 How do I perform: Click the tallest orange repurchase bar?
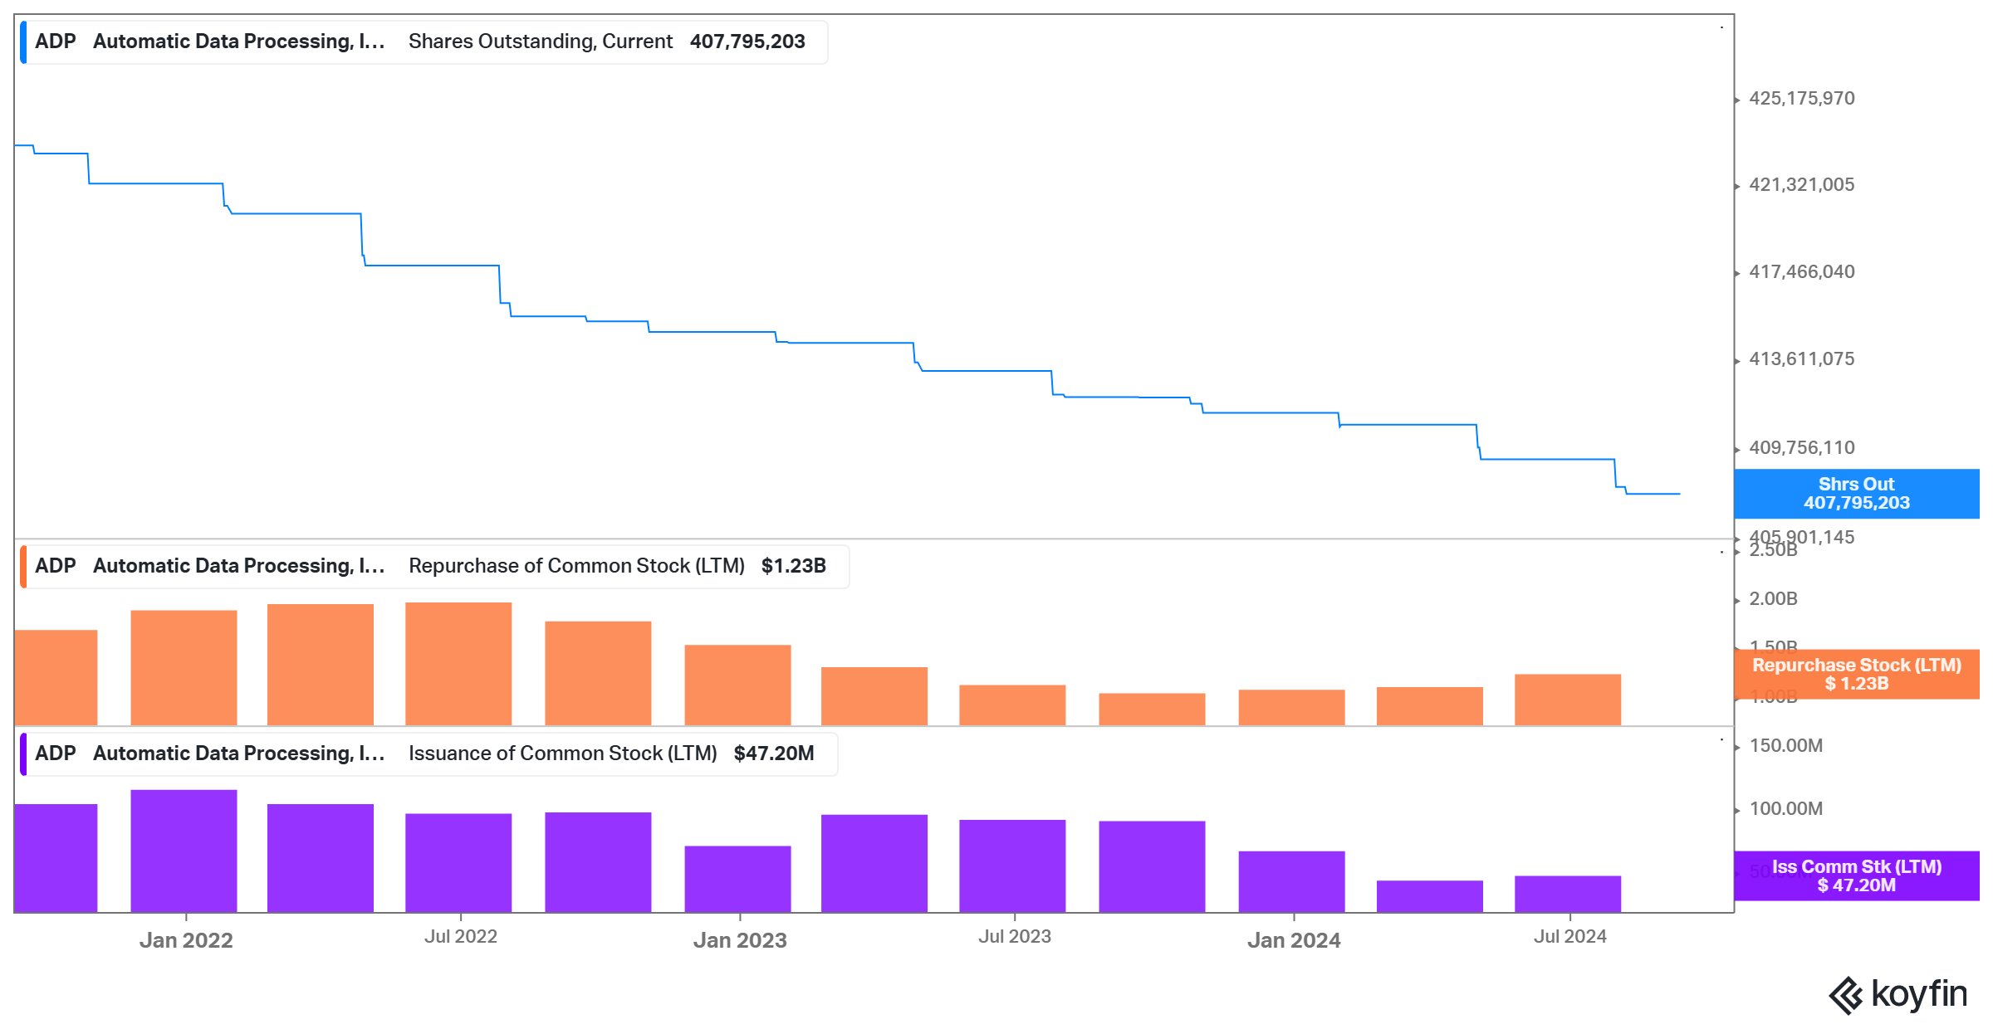[x=458, y=664]
